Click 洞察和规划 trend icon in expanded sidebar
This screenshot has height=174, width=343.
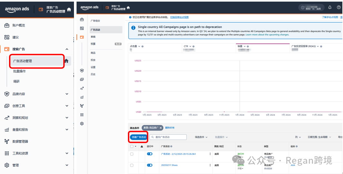[7, 118]
